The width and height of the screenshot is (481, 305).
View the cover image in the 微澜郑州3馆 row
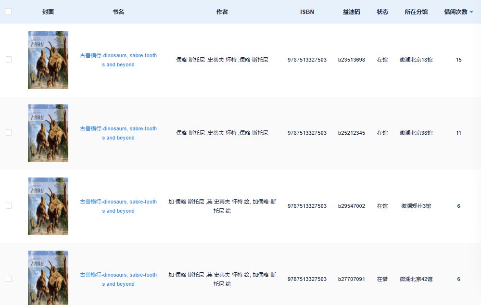[x=48, y=206]
